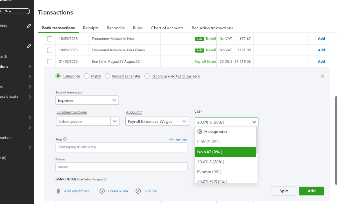The height and width of the screenshot is (204, 340).
Task: Switch to the Bank transactions tab
Action: coord(58,28)
